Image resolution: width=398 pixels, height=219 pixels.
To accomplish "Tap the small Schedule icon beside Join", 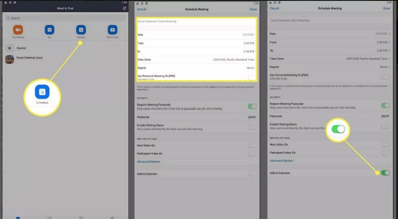I will (x=81, y=30).
